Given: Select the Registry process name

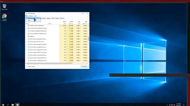Looking at the screenshot, I should click(32, 36).
